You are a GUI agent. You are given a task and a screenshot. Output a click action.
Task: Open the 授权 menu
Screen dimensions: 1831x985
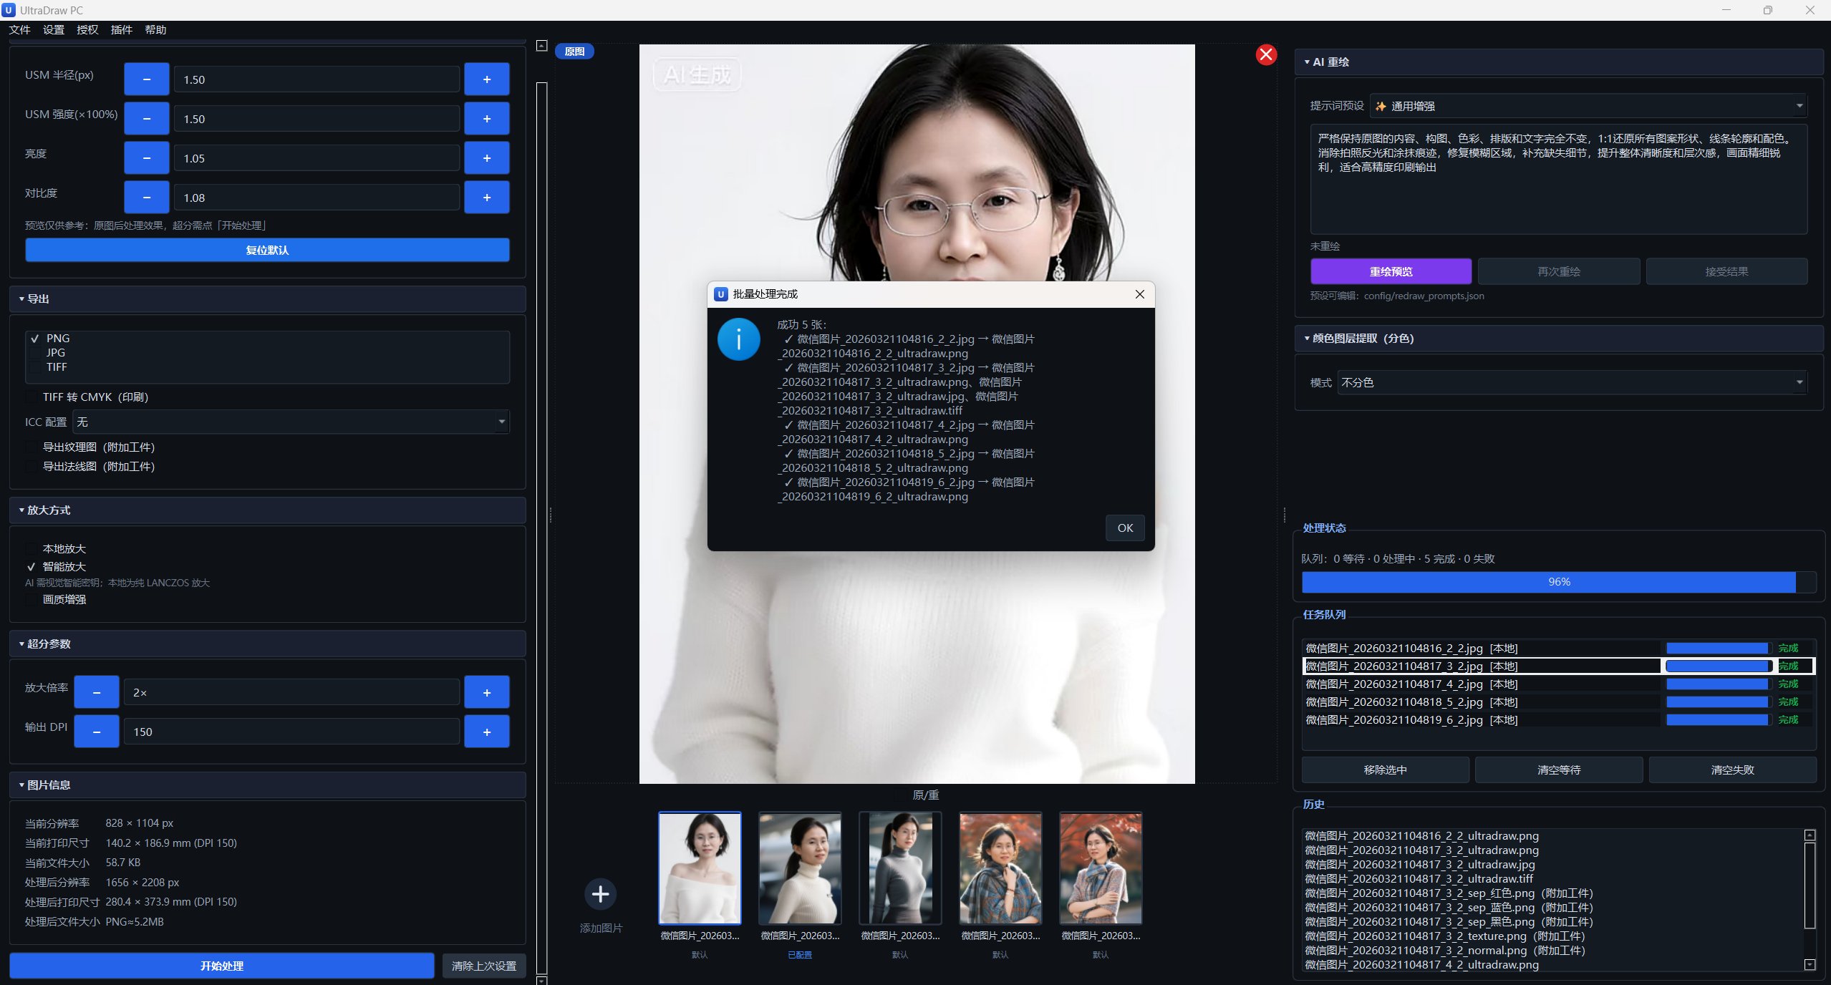[x=87, y=30]
